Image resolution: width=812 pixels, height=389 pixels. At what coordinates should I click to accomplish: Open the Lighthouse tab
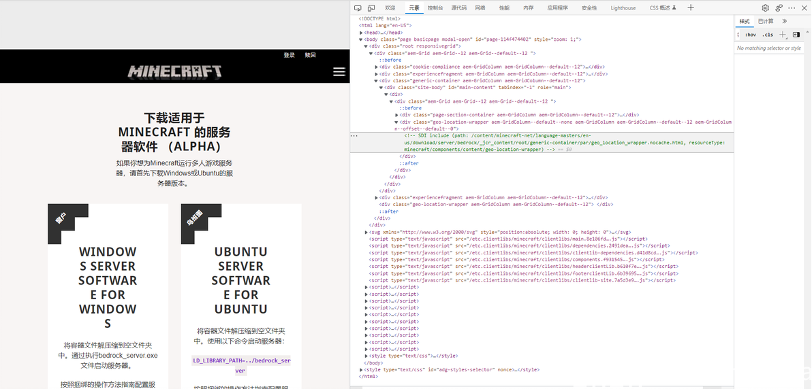tap(623, 7)
